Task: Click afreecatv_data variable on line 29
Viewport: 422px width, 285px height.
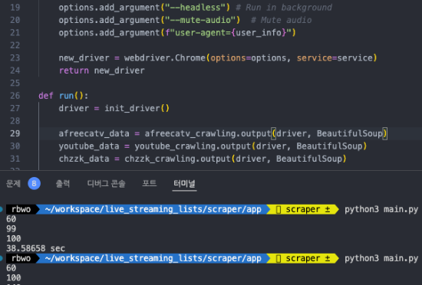Action: [94, 133]
